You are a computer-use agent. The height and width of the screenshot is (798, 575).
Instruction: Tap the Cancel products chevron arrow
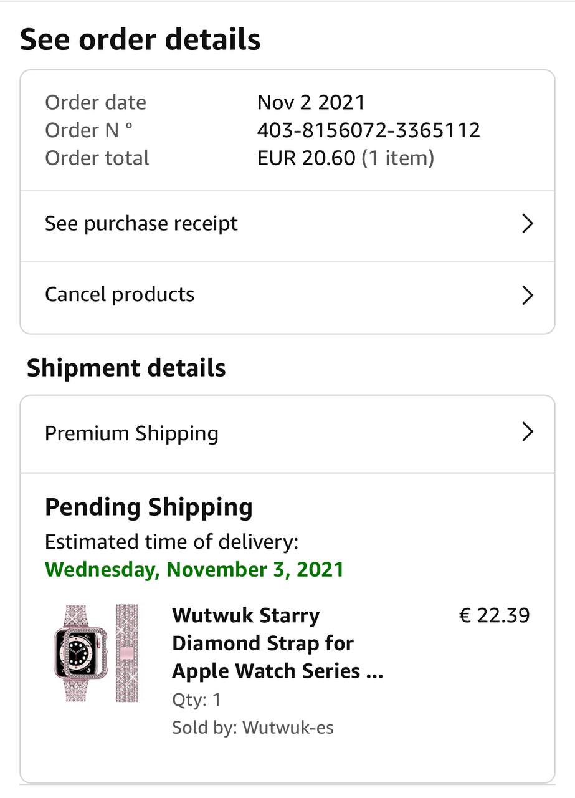pyautogui.click(x=527, y=295)
